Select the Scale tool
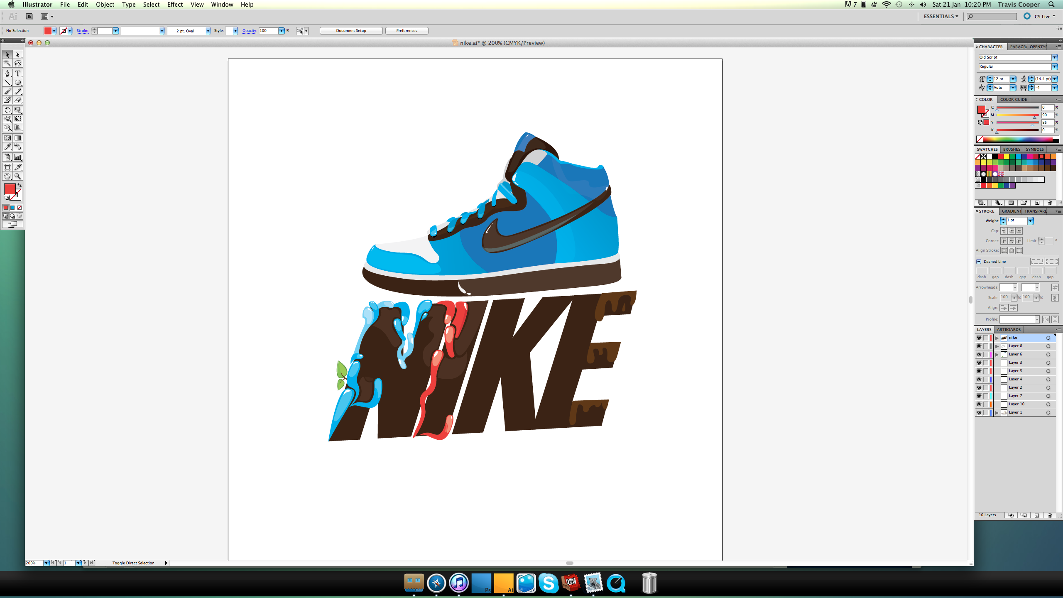The height and width of the screenshot is (598, 1063). 18,110
